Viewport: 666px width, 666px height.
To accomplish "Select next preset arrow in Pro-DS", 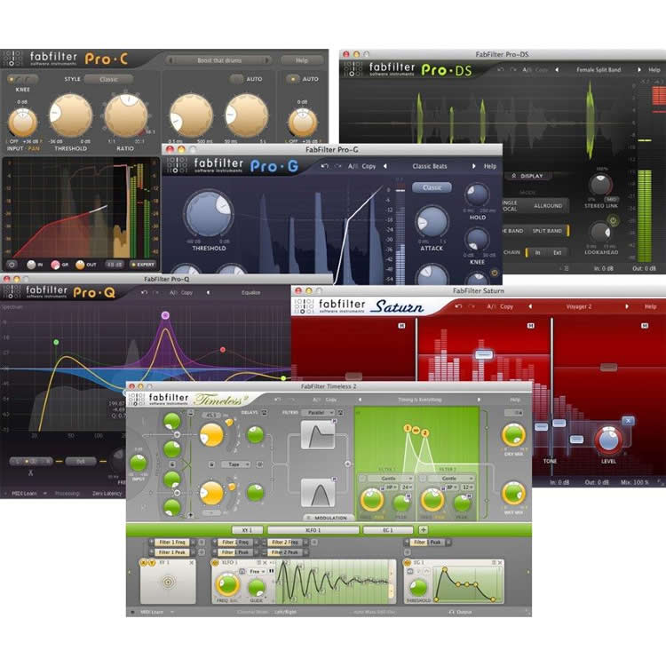I will coord(638,69).
